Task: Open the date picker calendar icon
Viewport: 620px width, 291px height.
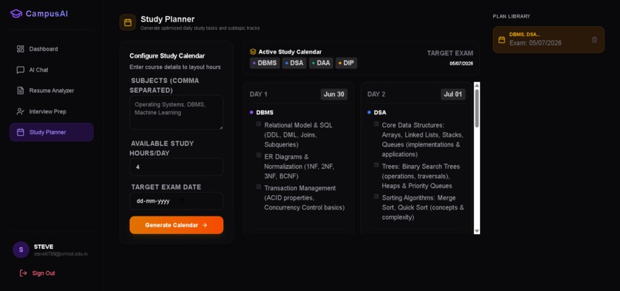Action: [x=182, y=201]
